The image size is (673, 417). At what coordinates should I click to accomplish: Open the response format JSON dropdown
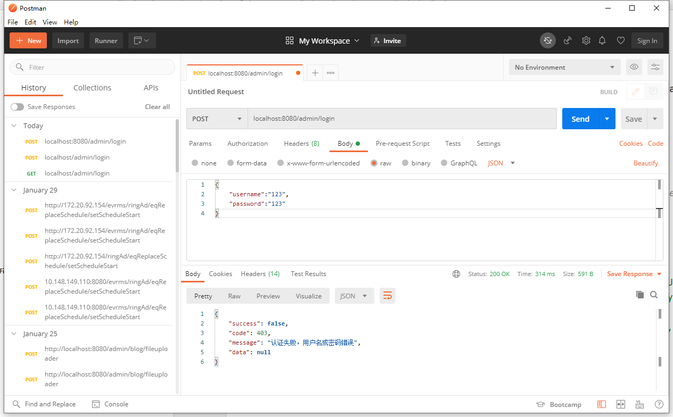(x=354, y=296)
